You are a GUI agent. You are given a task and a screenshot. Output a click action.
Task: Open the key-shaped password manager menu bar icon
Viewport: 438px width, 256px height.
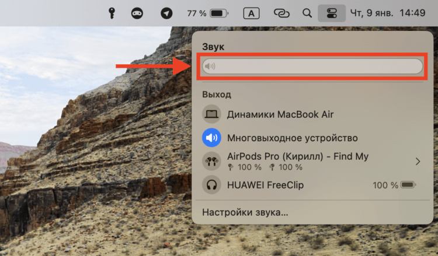112,13
